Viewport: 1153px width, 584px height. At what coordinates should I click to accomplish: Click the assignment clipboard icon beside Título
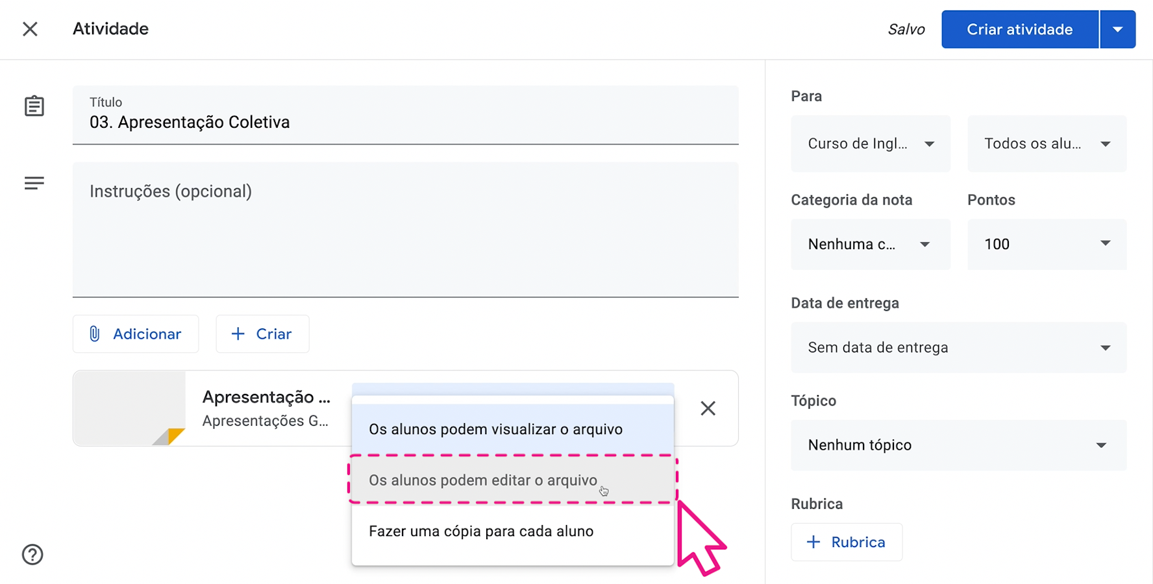[34, 106]
